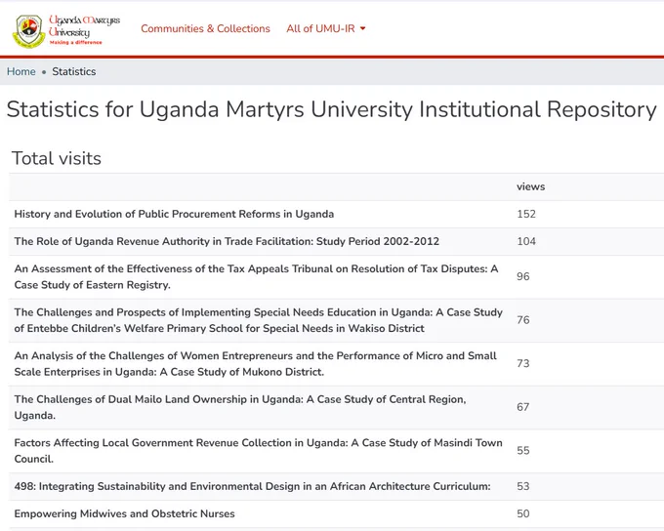This screenshot has height=531, width=664.
Task: Expand the All of UMU-IR dropdown
Action: tap(325, 28)
